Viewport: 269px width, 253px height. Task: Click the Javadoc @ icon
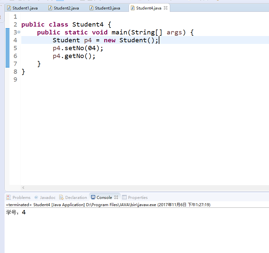(36, 197)
